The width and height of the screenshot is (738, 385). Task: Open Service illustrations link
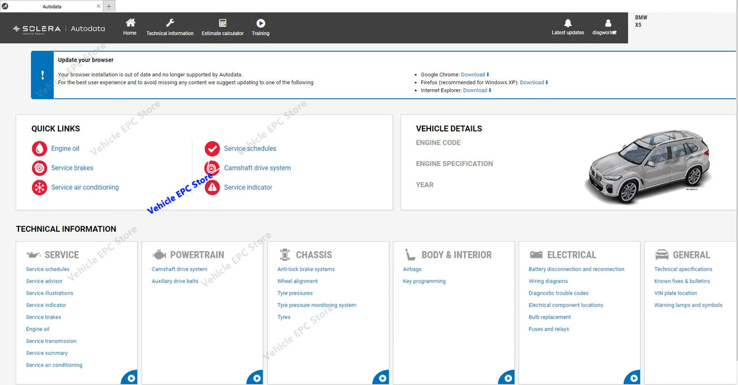point(50,293)
